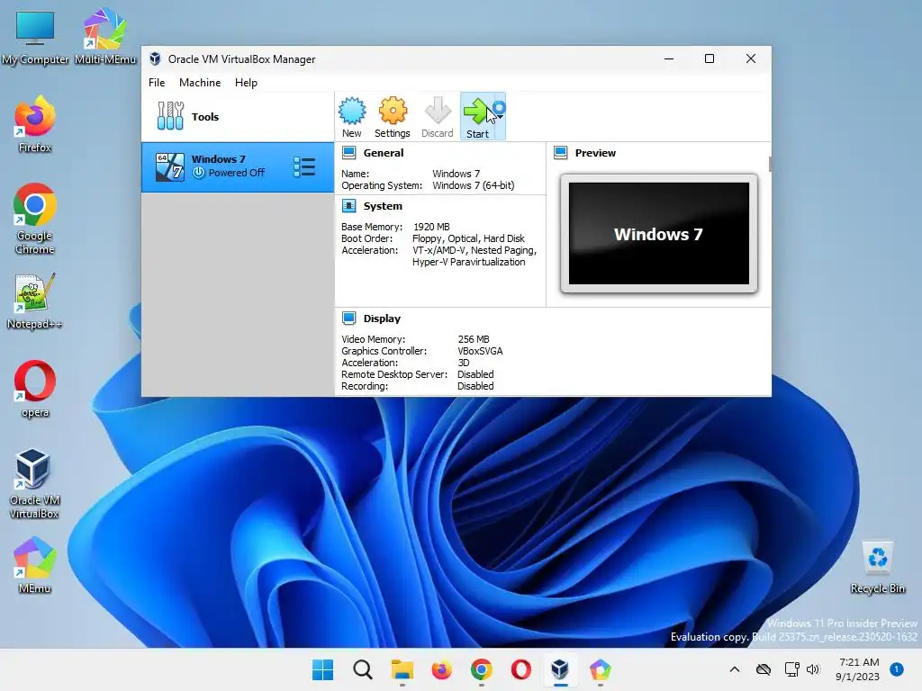Click the Firefox desktop shortcut

35,124
